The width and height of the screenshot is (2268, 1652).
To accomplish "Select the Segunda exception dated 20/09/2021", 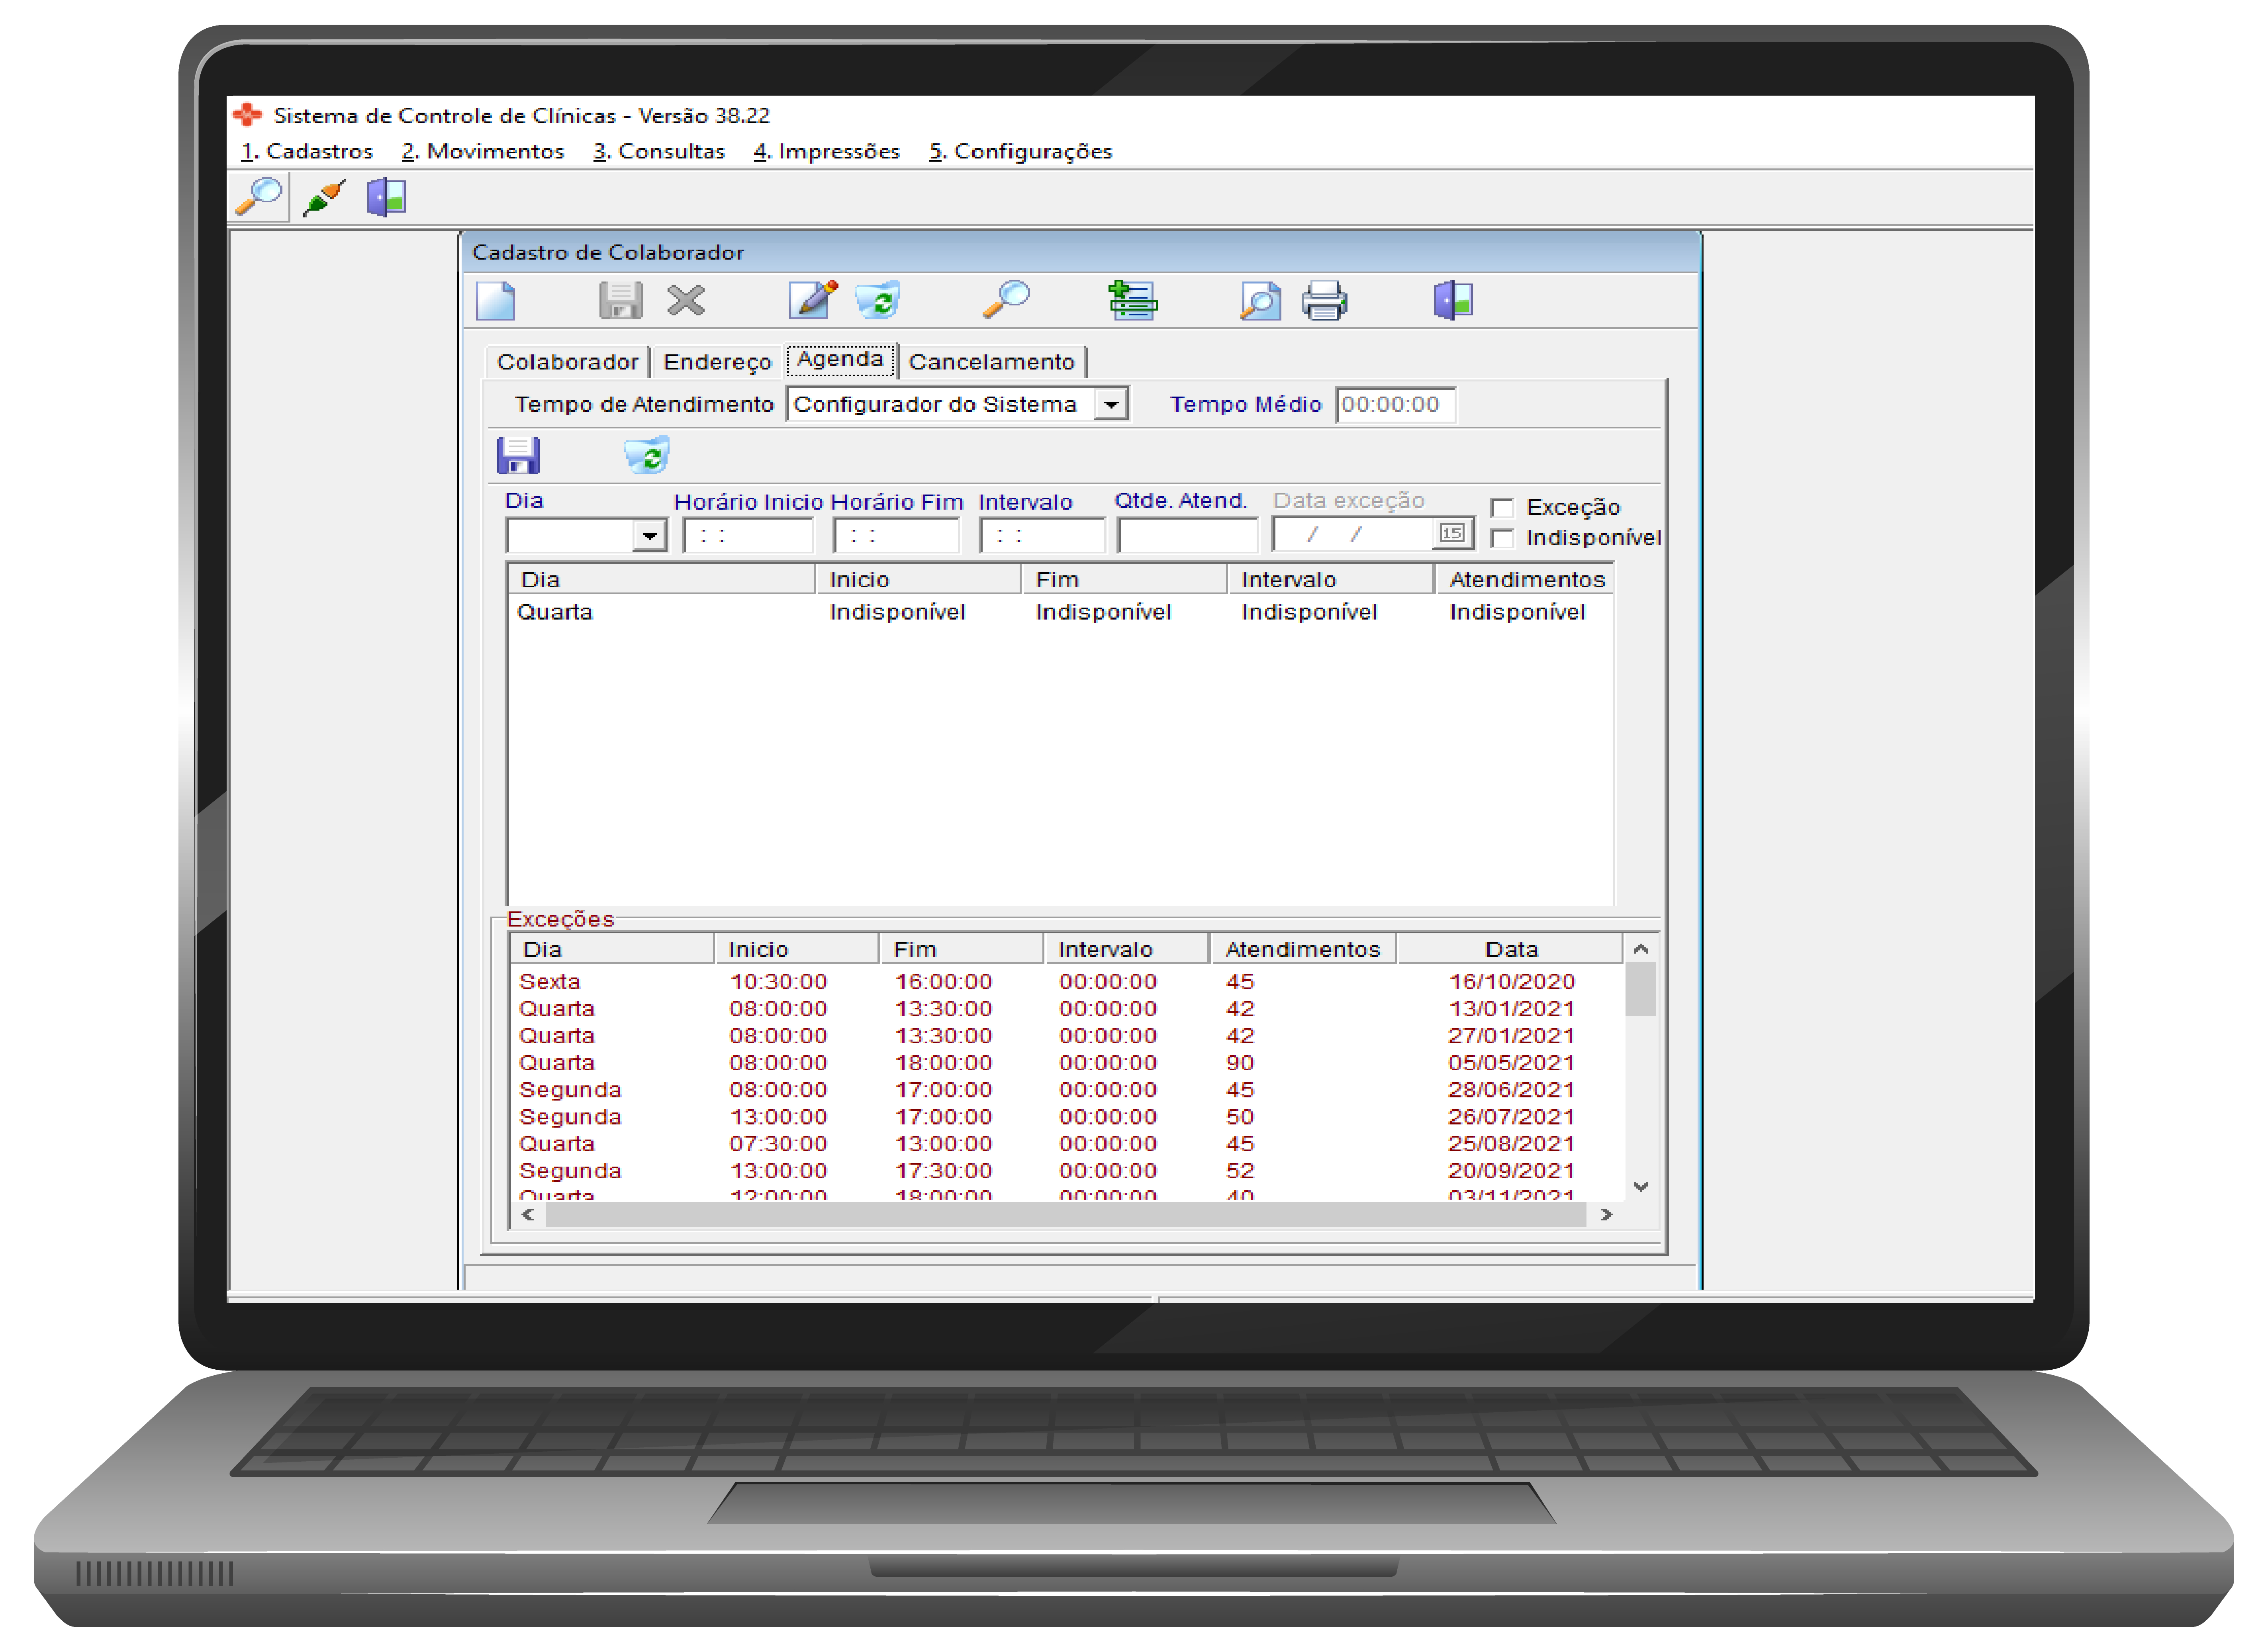I will pyautogui.click(x=1066, y=1172).
